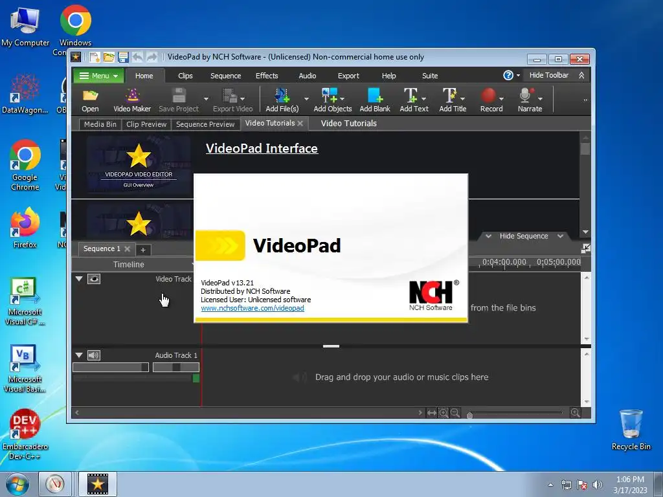
Task: Toggle Video Track 1 visibility eye
Action: (94, 279)
